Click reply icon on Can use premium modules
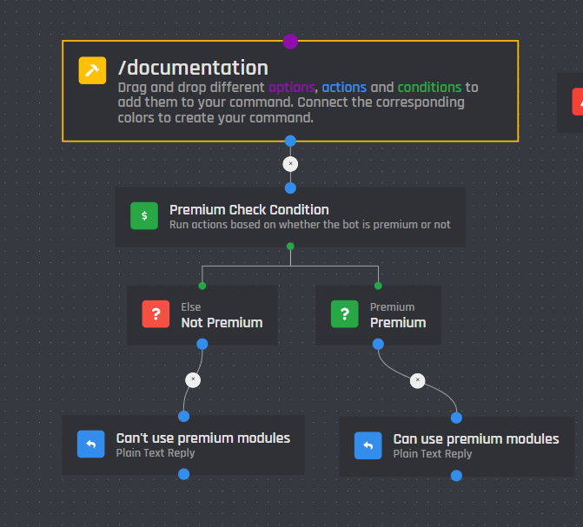This screenshot has width=583, height=527. click(368, 445)
